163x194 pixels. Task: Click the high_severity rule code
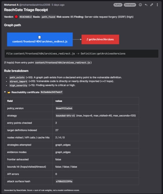click(x=18, y=85)
